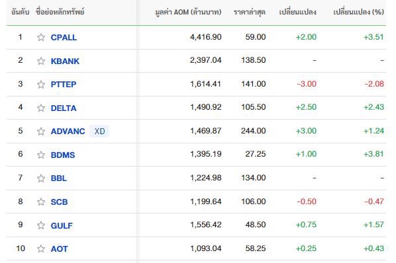
Task: Click the star beside ADVANC
Action: (41, 131)
